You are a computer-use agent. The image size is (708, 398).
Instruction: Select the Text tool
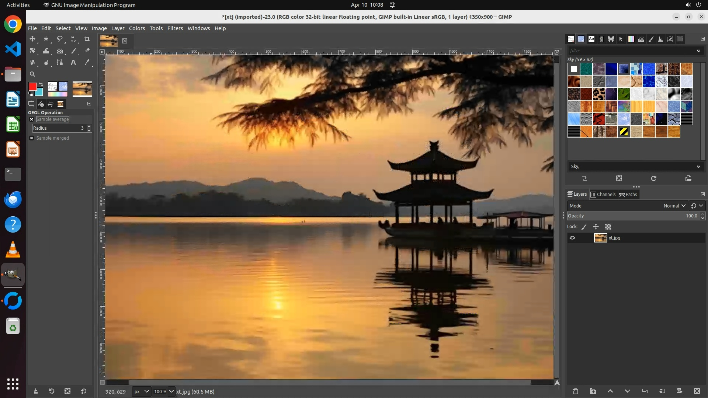tap(73, 63)
